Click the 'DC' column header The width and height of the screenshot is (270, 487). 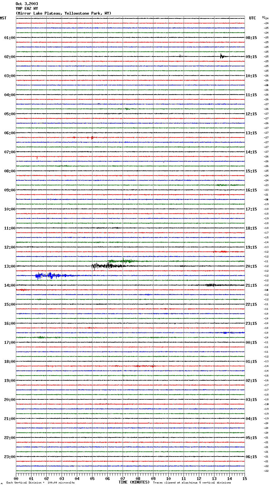[264, 17]
